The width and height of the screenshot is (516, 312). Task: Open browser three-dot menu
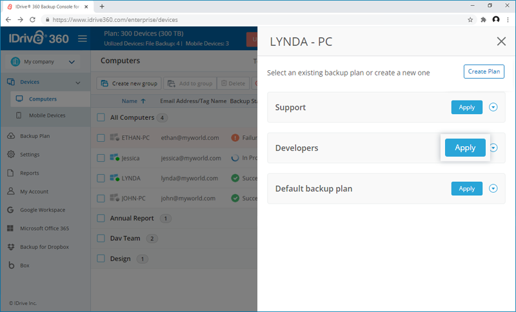pyautogui.click(x=508, y=20)
